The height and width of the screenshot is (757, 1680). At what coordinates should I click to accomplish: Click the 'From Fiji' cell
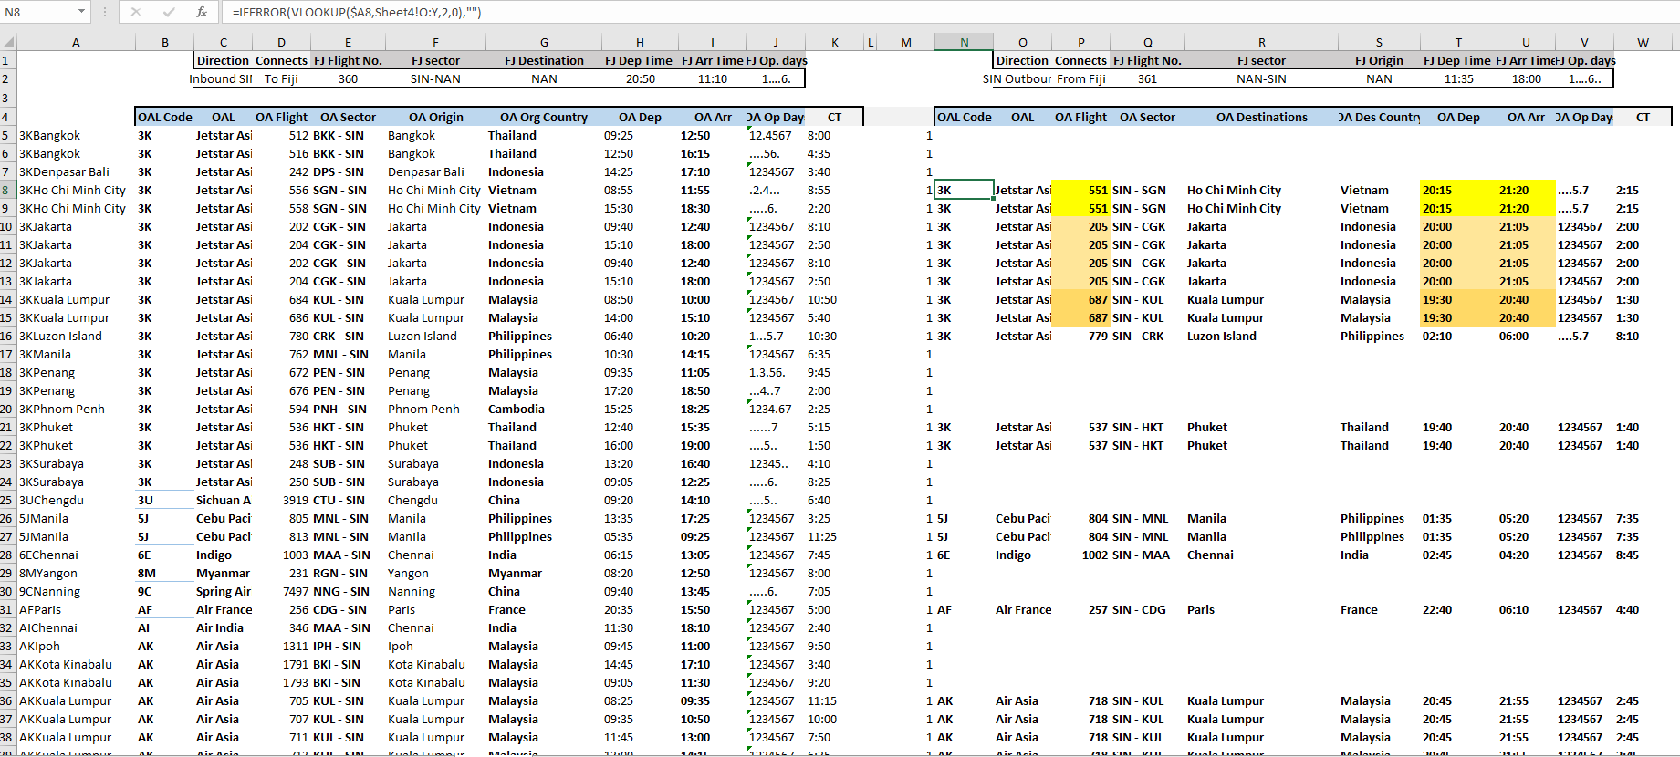click(x=1080, y=79)
